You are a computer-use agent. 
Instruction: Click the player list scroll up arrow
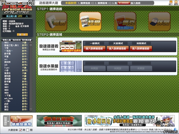(x=31, y=43)
